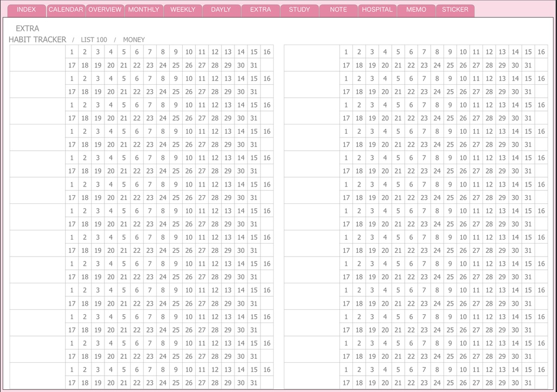Screen dimensions: 557x392
Task: Mark day 17 in first left habit row
Action: (72, 65)
